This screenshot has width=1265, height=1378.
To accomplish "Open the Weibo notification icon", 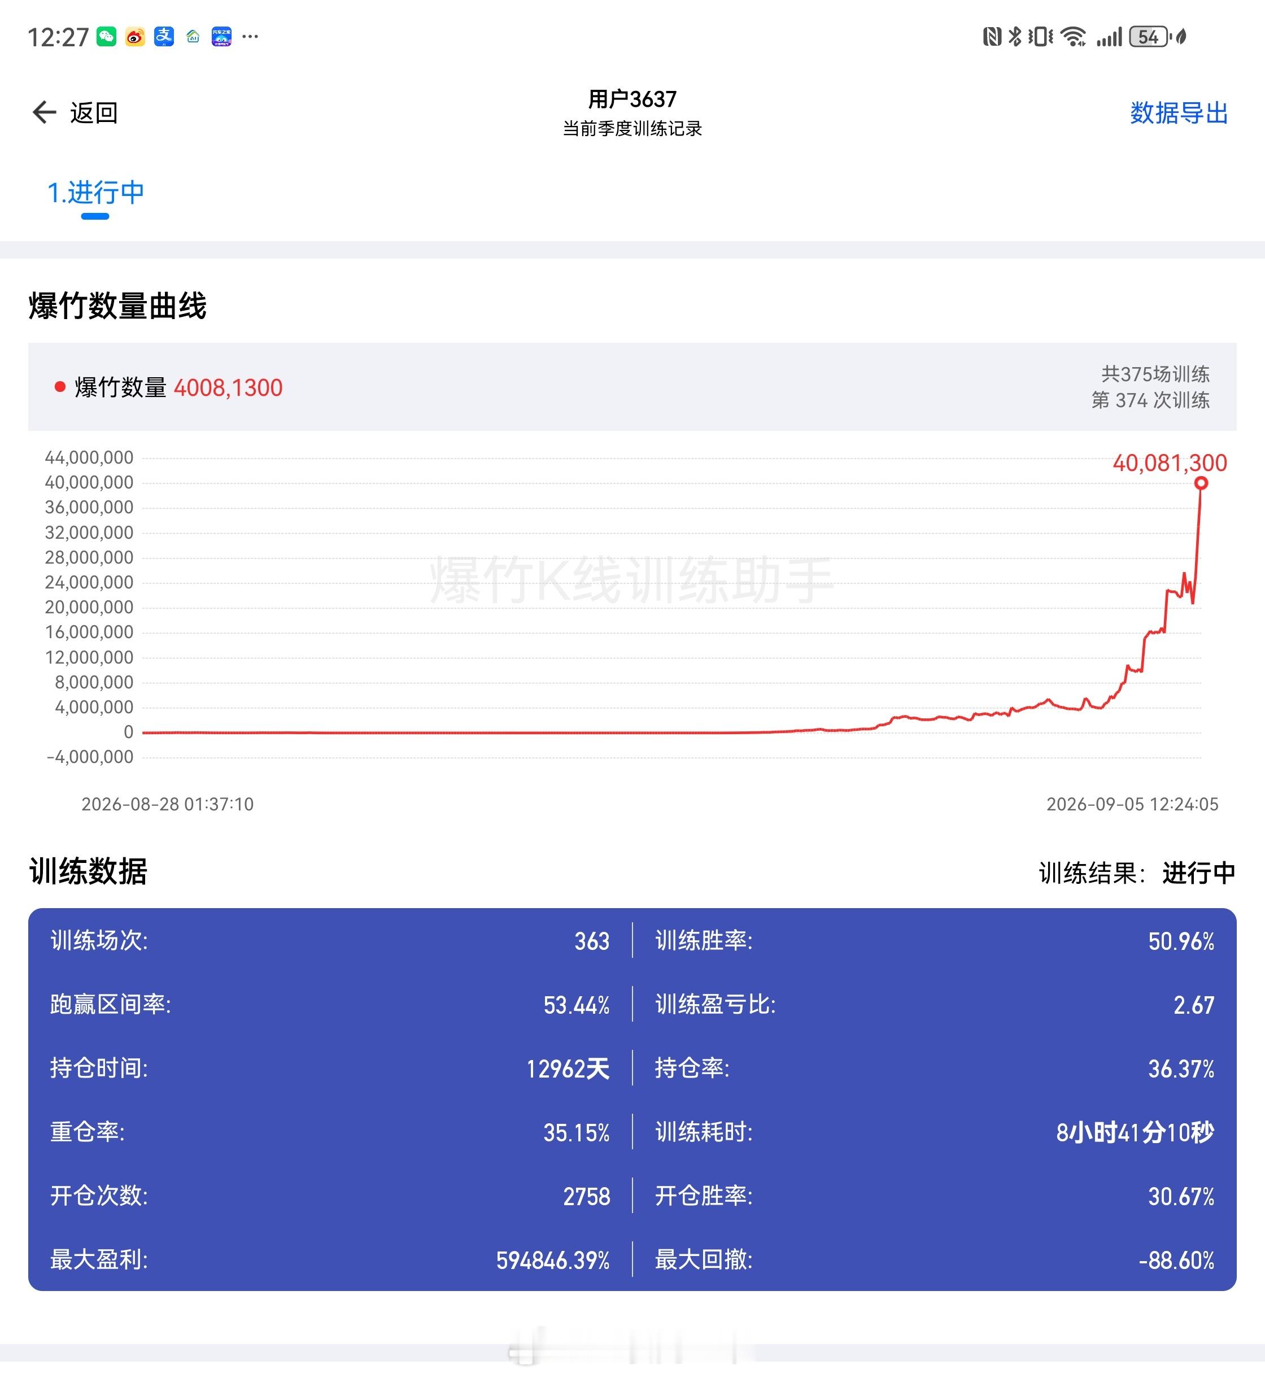I will click(135, 36).
